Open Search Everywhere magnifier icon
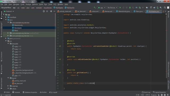The image size is (170, 96). click(165, 8)
